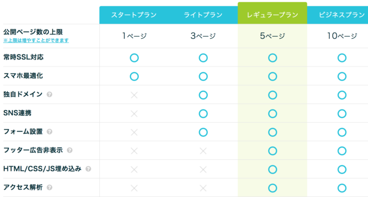Choose the green レギュラープラン header
Screen dimensions: 368x197
click(272, 13)
